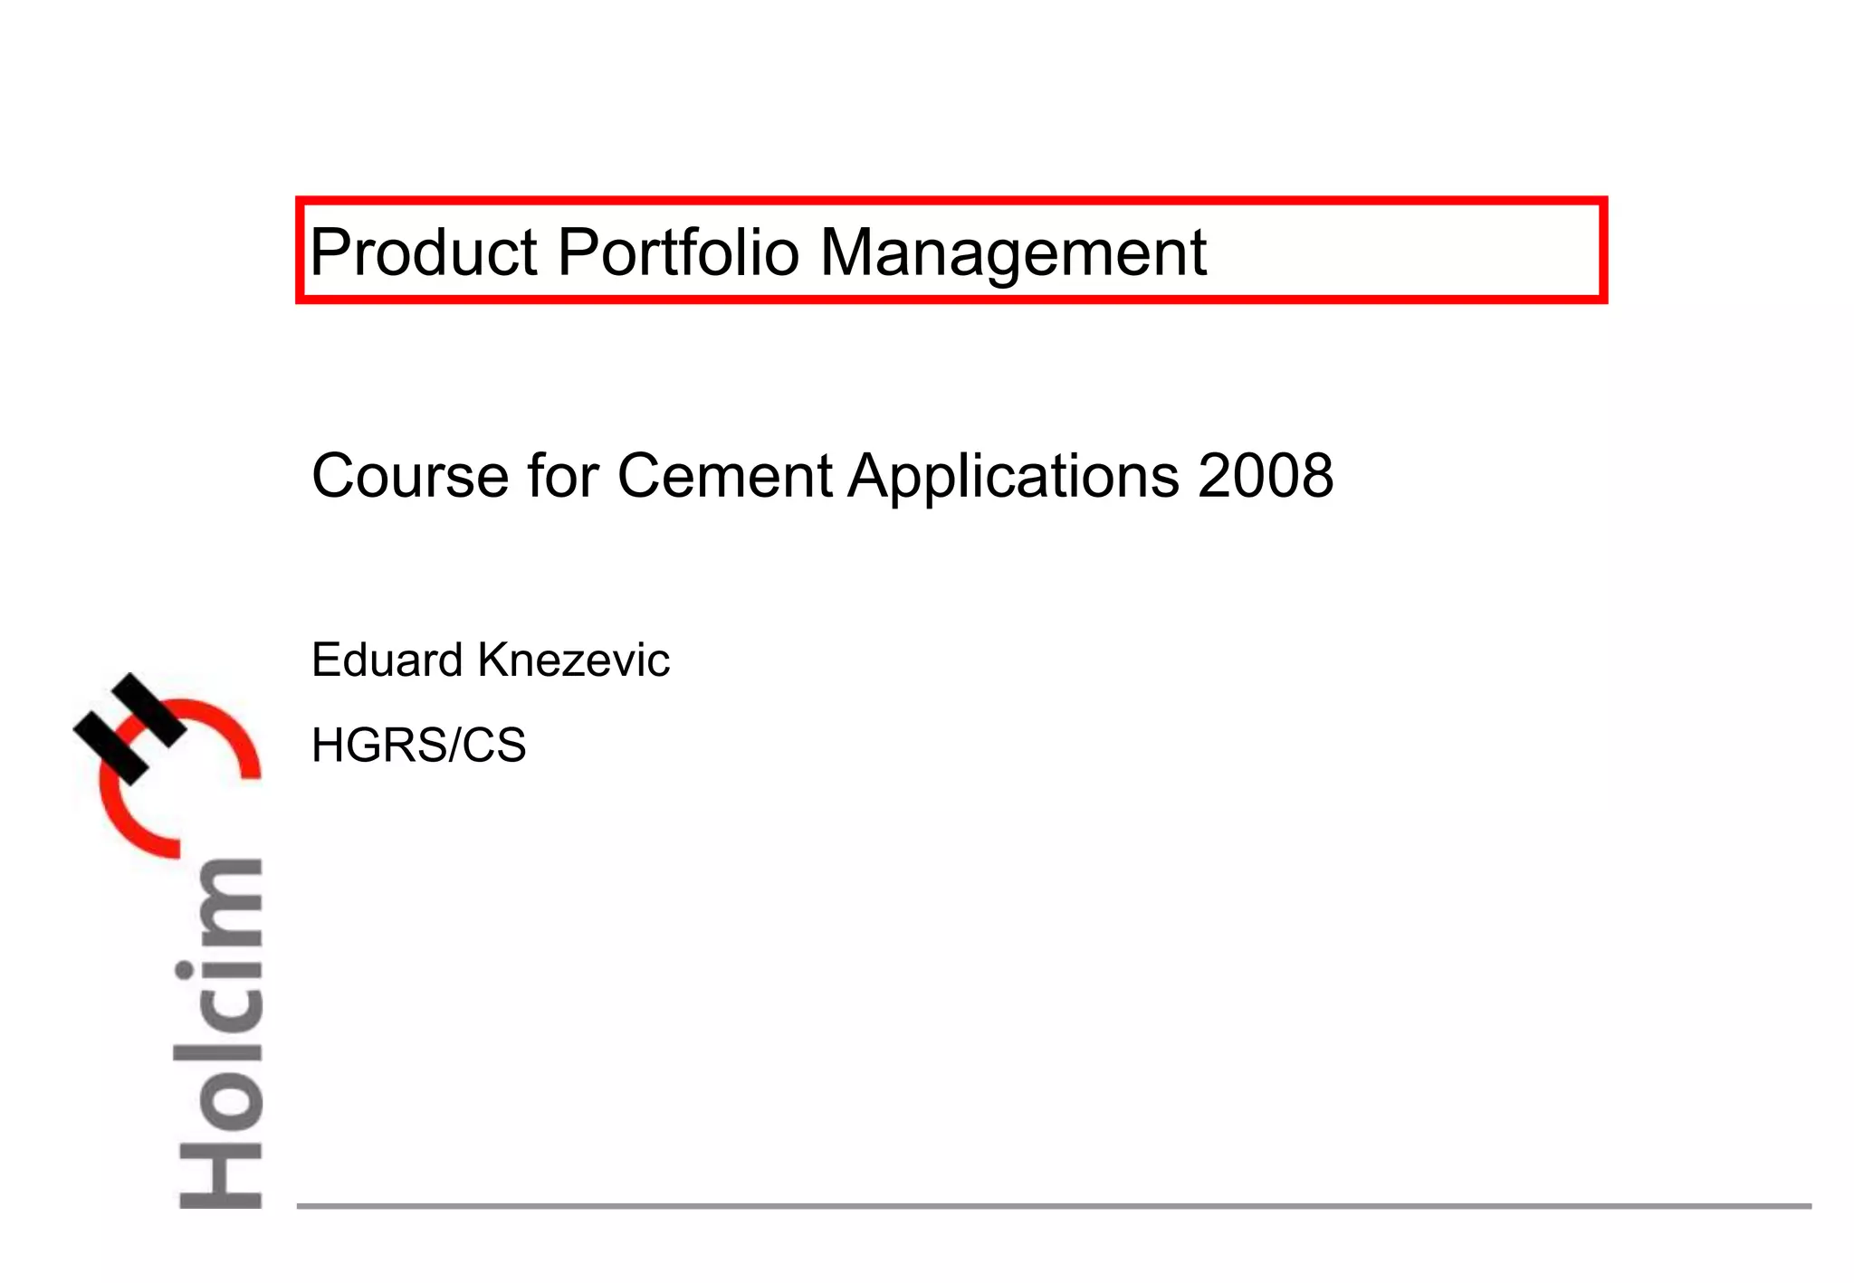
Task: Click the first name Eduard
Action: click(387, 660)
